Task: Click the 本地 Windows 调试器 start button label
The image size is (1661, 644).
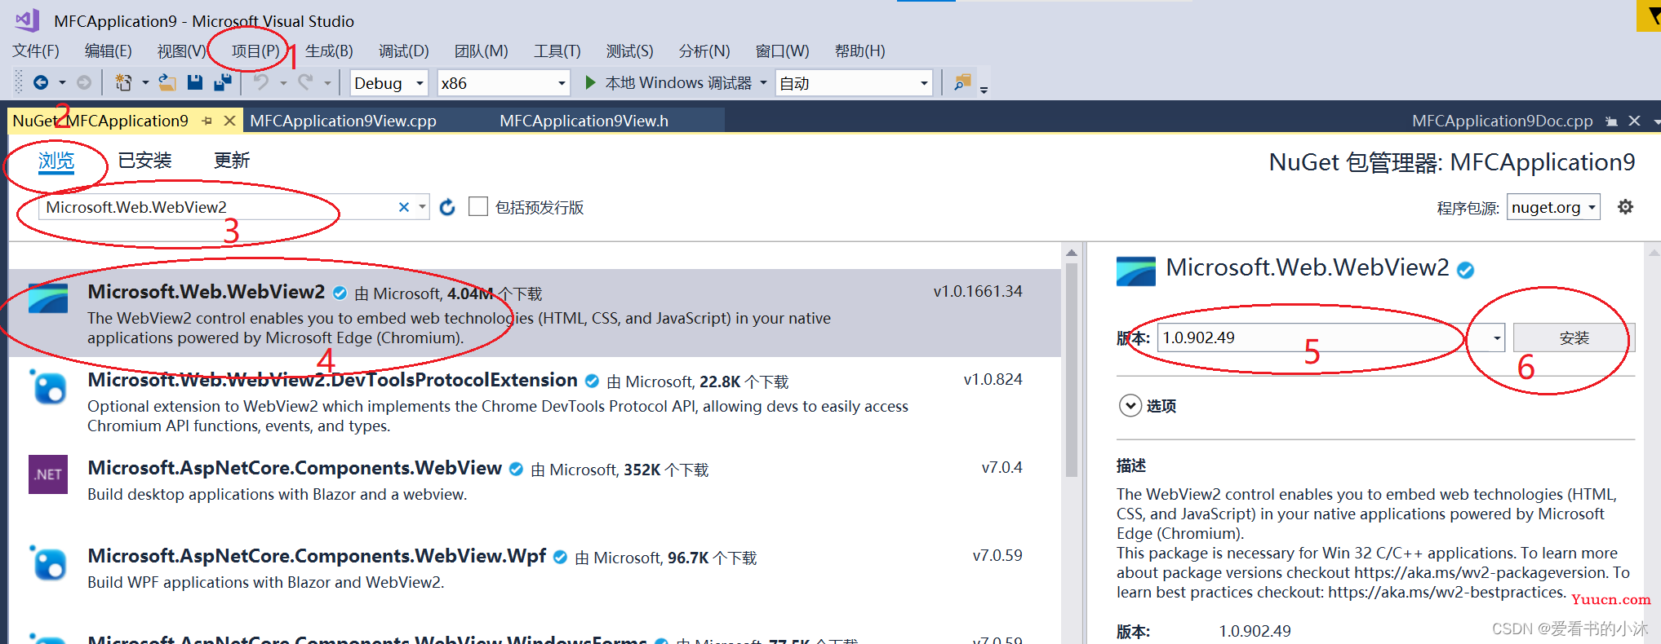Action: point(678,82)
